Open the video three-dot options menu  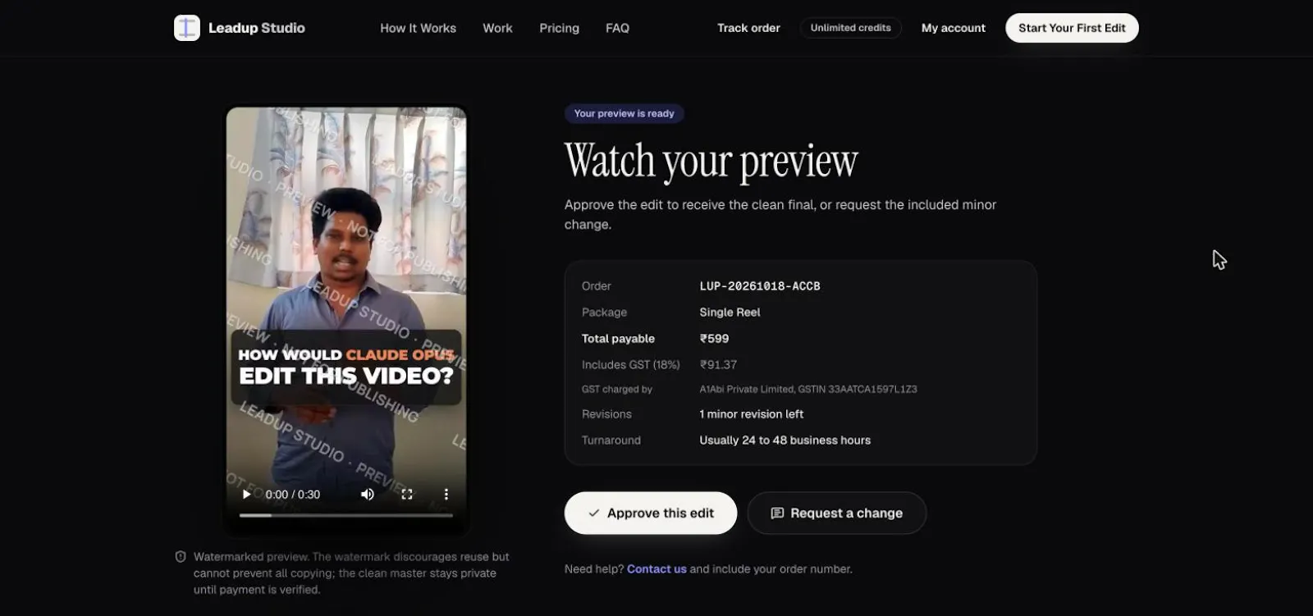point(446,495)
